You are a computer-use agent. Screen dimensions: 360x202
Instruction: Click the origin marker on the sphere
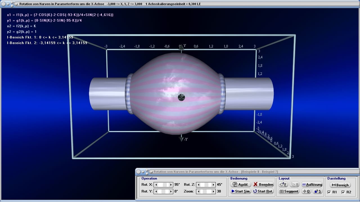181,97
